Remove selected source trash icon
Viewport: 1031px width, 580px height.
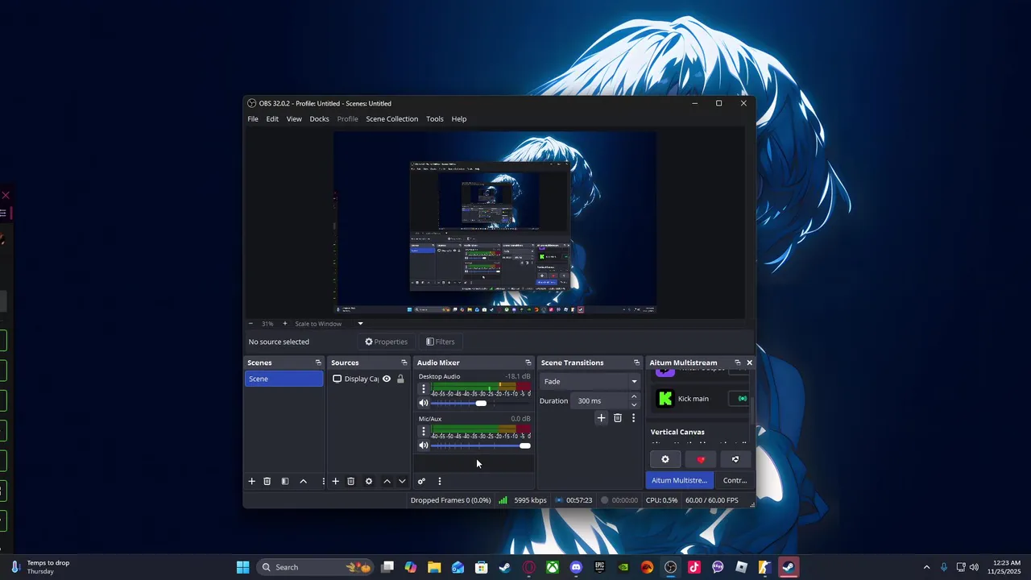pyautogui.click(x=351, y=481)
